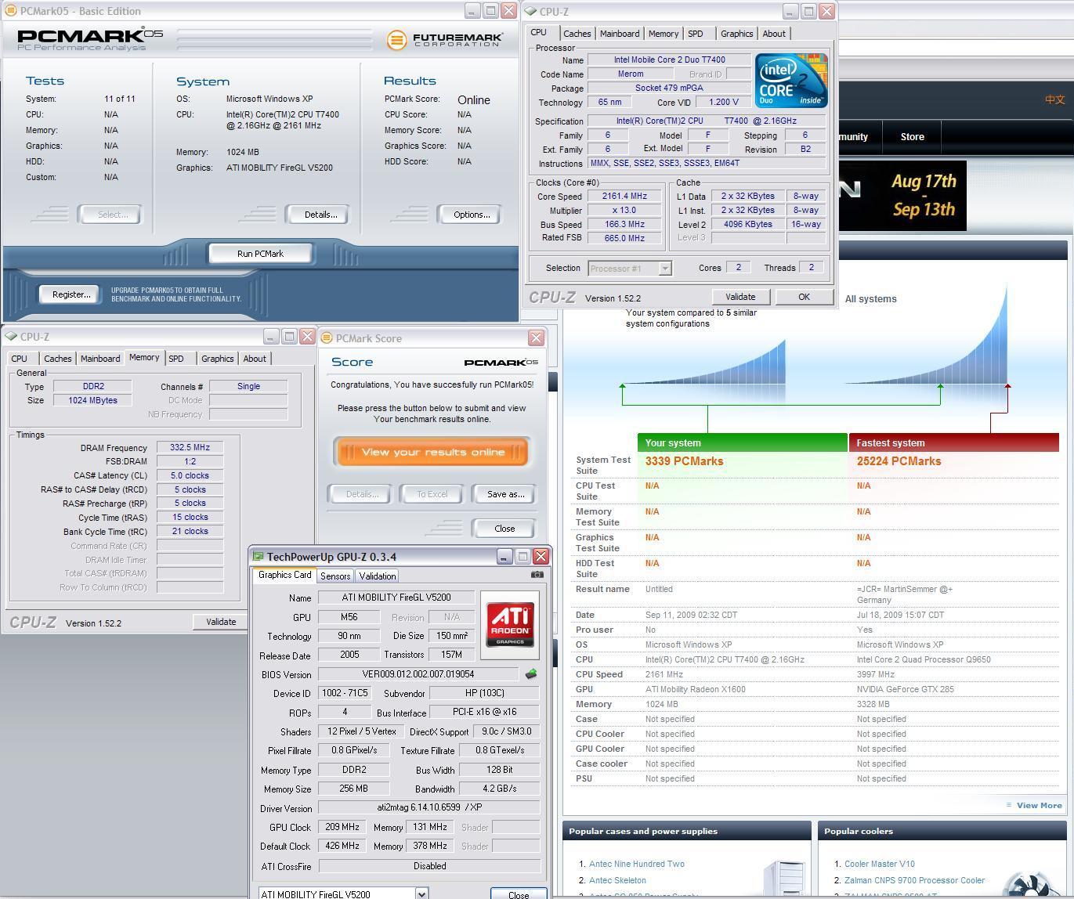
Task: Click the PCMark05 title bar icon
Action: click(x=11, y=11)
